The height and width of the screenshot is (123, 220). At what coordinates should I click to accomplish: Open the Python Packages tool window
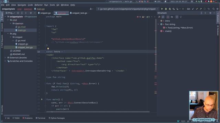(57, 118)
